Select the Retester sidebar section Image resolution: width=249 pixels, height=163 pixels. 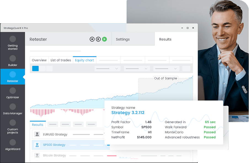13,77
